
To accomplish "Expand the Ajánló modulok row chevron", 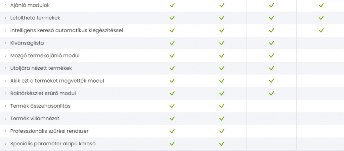I will pyautogui.click(x=6, y=5).
